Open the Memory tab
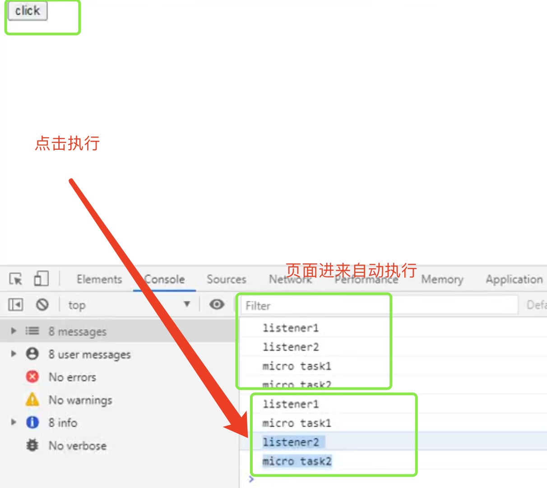Viewport: 547px width, 488px height. pyautogui.click(x=442, y=280)
